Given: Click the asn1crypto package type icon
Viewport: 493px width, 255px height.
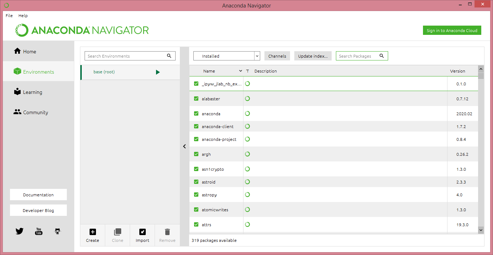Looking at the screenshot, I should click(247, 169).
